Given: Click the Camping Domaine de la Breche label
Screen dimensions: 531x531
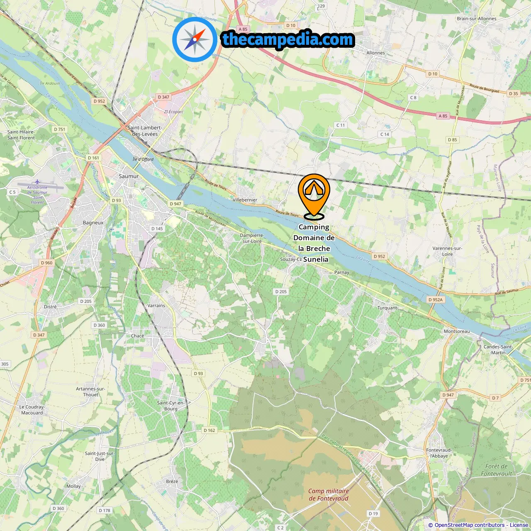Looking at the screenshot, I should (x=314, y=243).
